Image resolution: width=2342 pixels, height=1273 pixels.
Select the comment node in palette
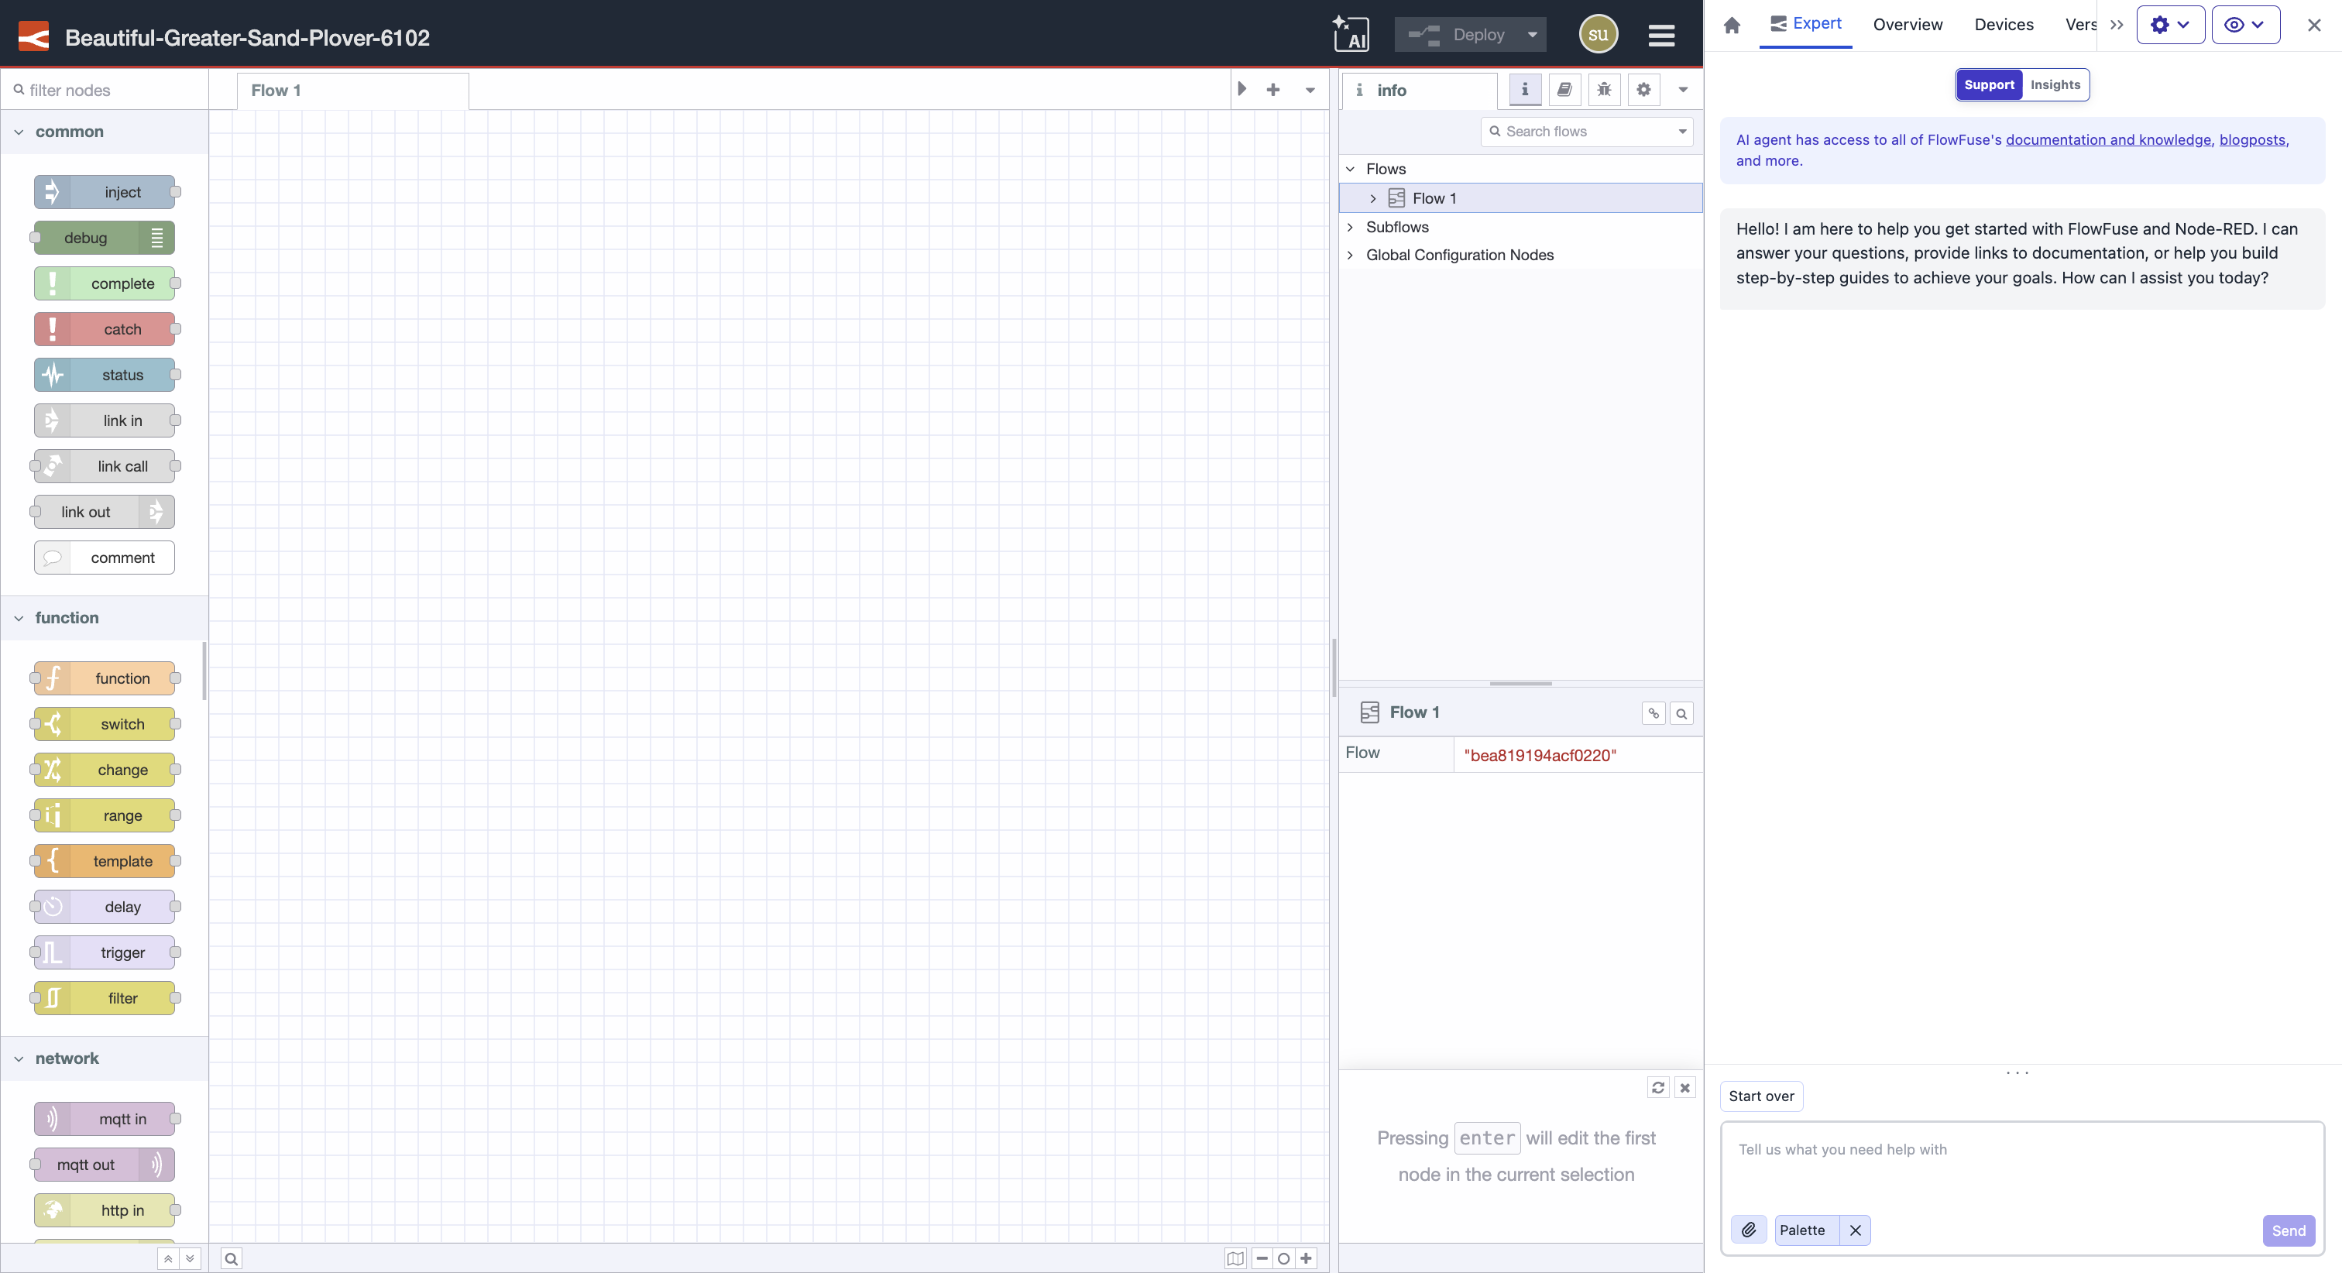[105, 558]
